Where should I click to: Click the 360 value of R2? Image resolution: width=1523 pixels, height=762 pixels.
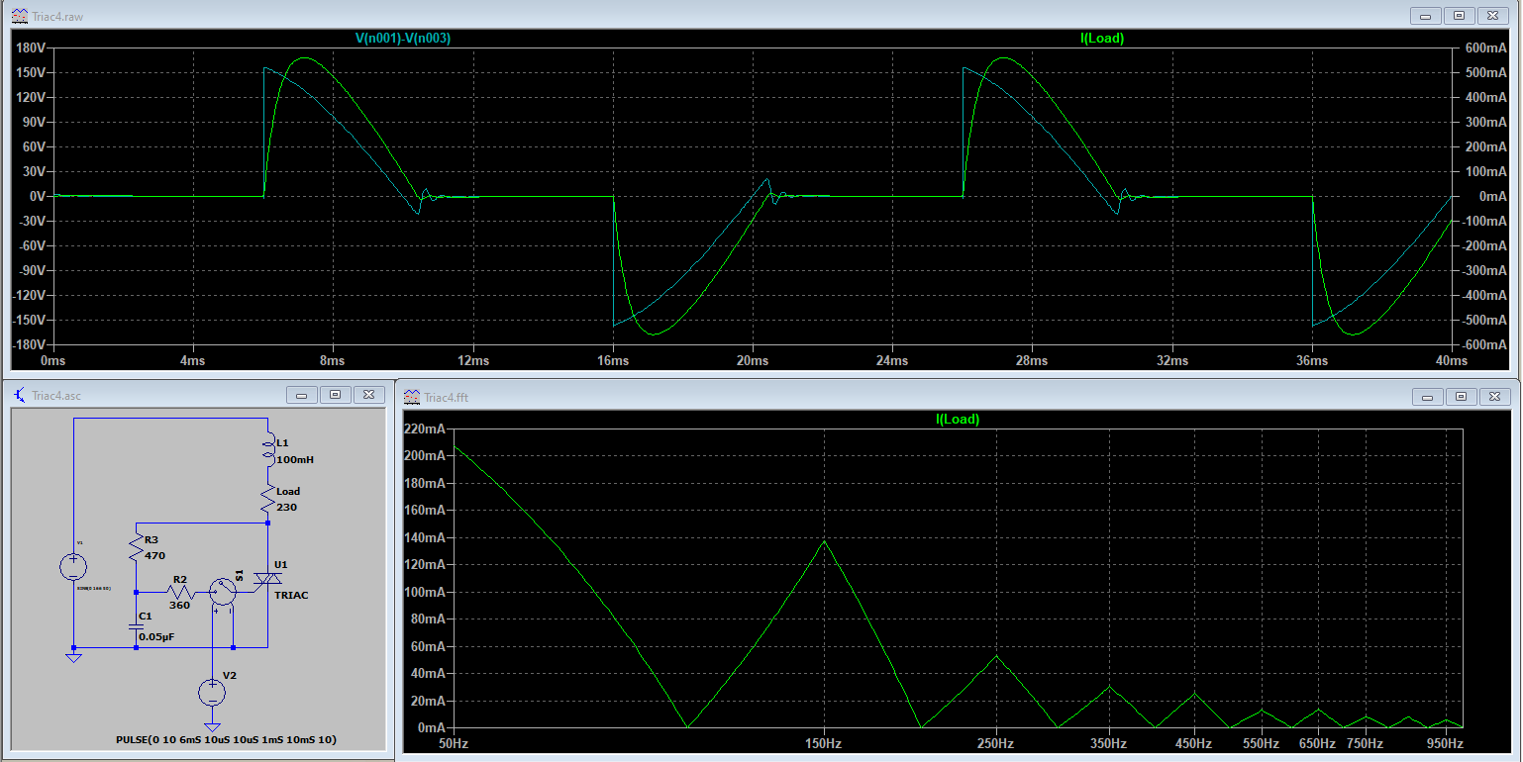179,606
